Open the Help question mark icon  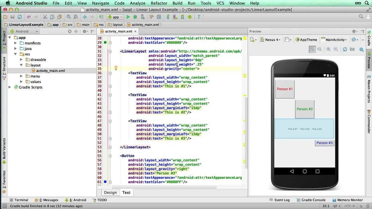click(x=199, y=17)
